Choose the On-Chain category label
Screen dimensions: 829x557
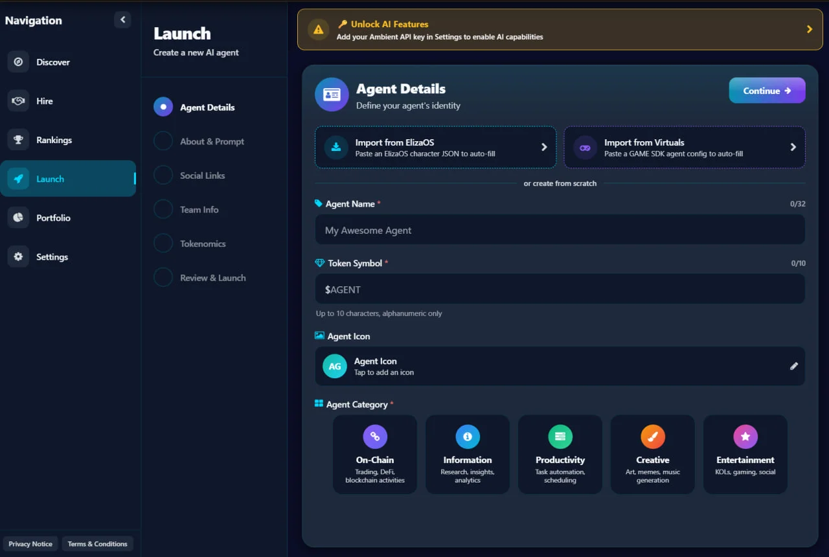pos(375,460)
